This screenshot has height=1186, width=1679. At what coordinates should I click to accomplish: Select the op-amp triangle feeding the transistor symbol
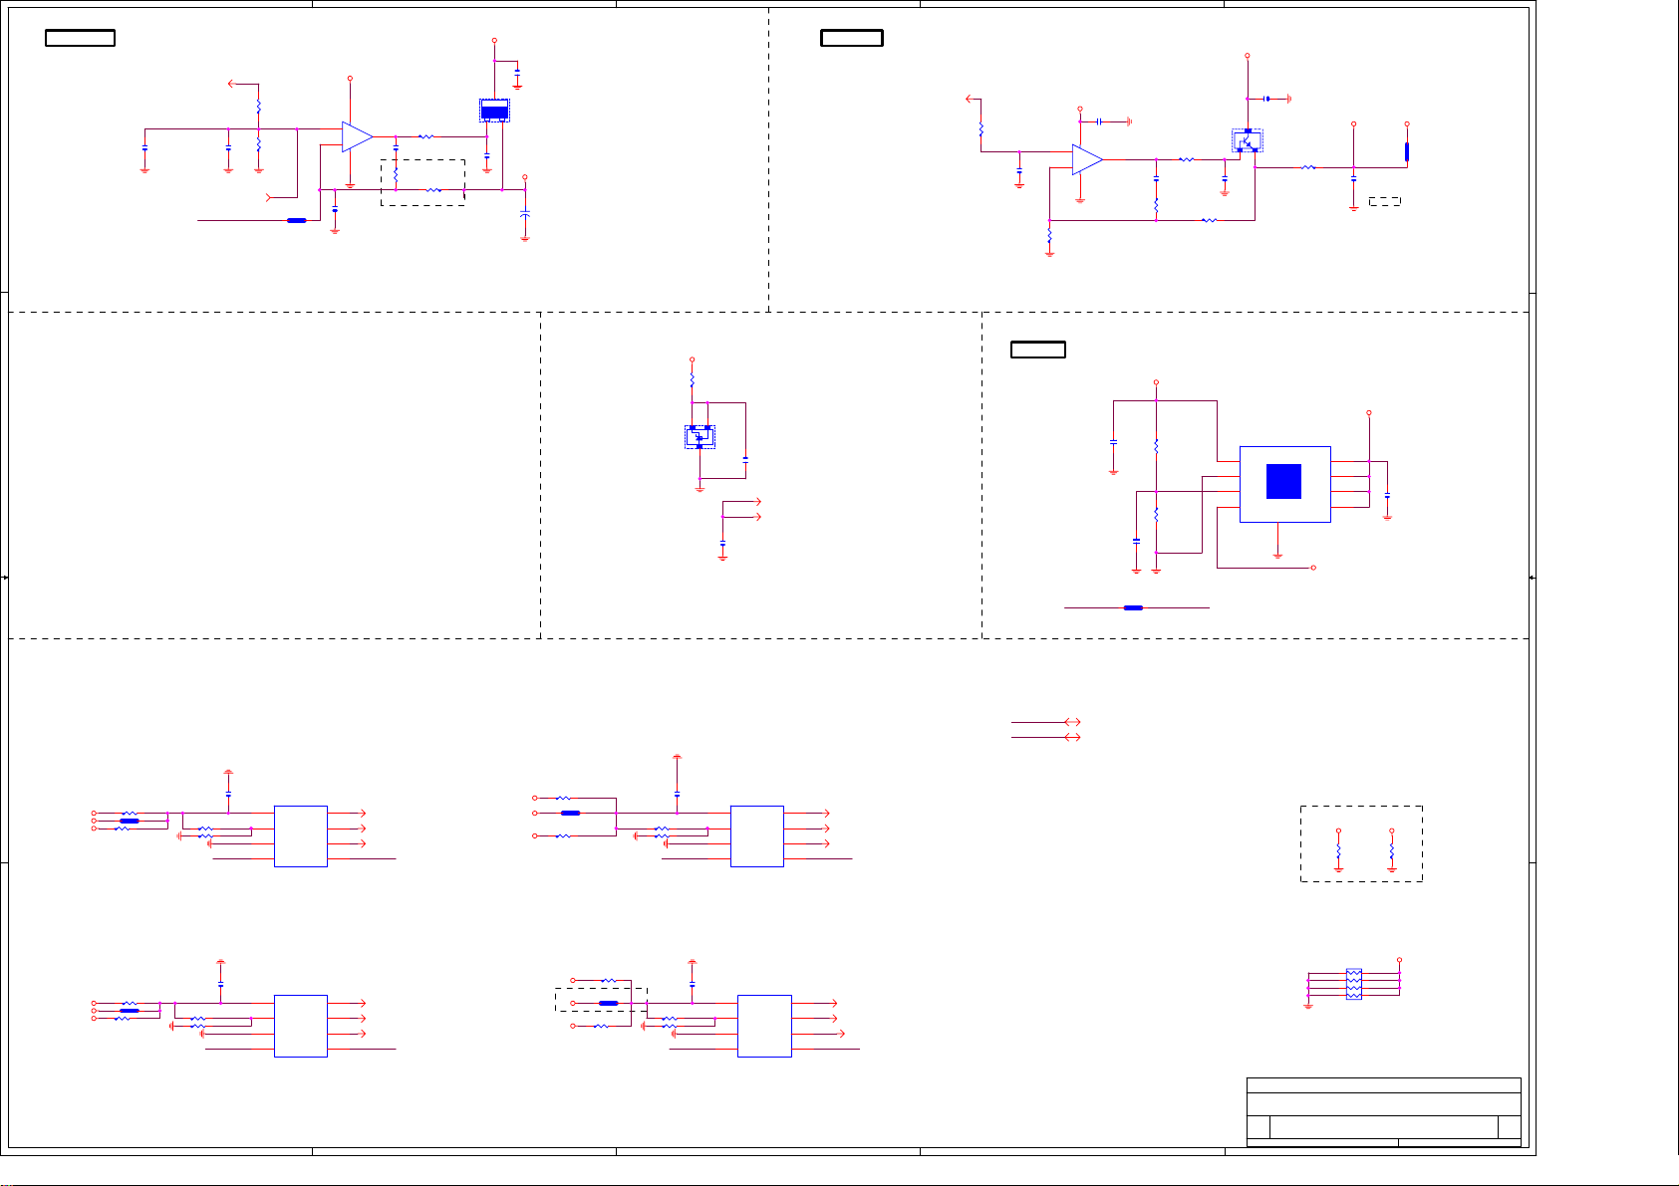tap(1087, 159)
